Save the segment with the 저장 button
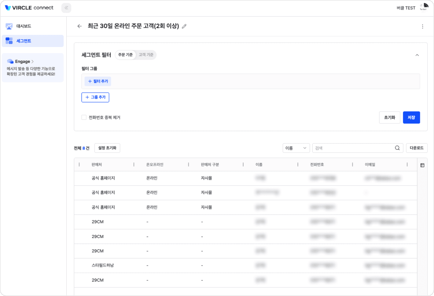Image resolution: width=434 pixels, height=296 pixels. click(x=411, y=117)
